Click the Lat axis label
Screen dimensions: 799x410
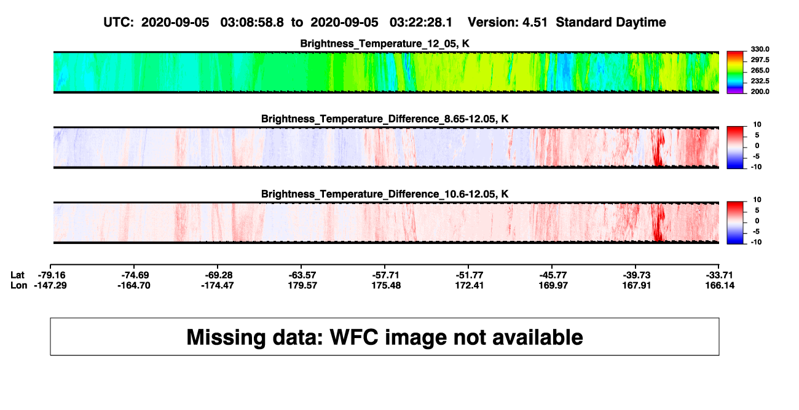pyautogui.click(x=18, y=275)
